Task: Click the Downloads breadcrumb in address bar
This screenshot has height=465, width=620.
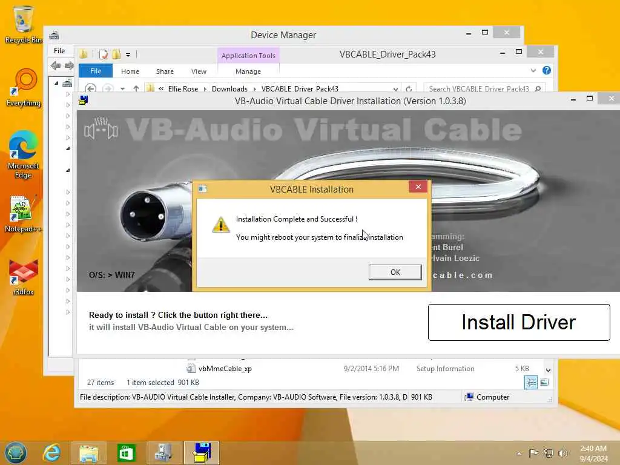Action: [229, 89]
